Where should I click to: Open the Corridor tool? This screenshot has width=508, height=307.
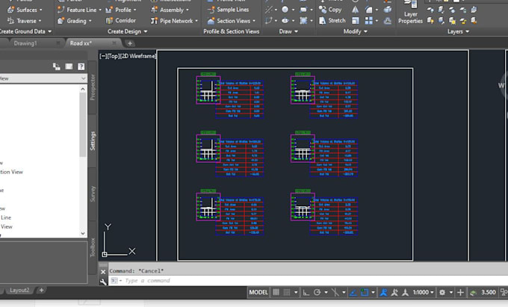coord(121,21)
